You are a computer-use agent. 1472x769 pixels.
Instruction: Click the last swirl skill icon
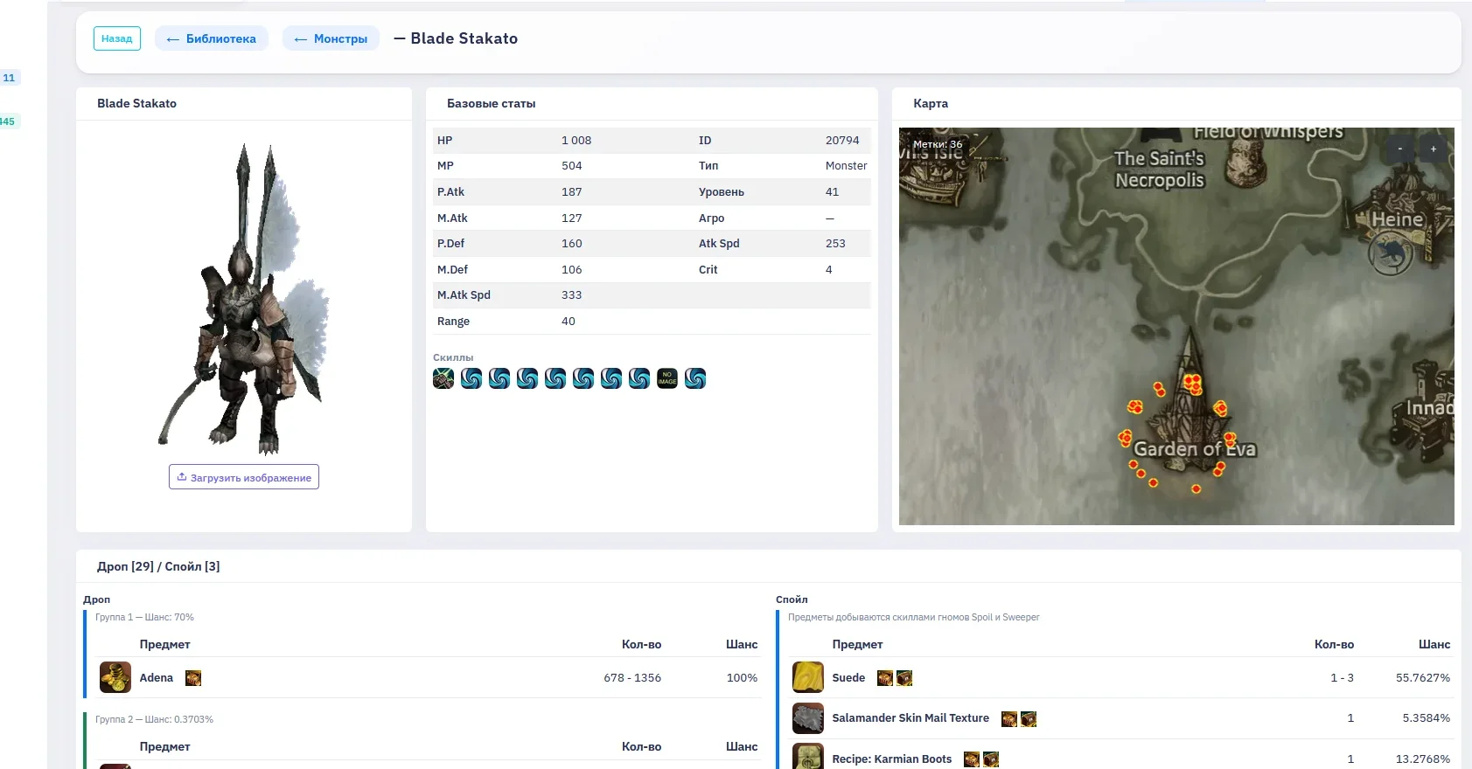(x=695, y=378)
